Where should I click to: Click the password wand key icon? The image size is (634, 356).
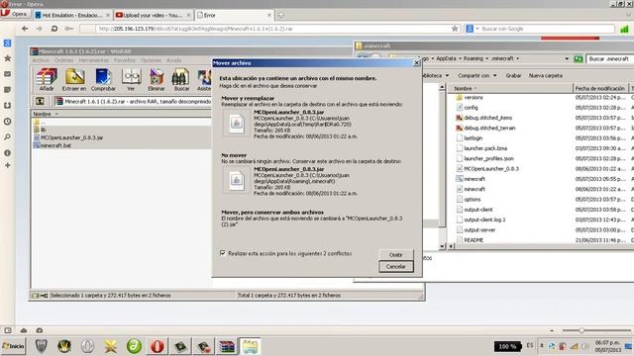[69, 29]
